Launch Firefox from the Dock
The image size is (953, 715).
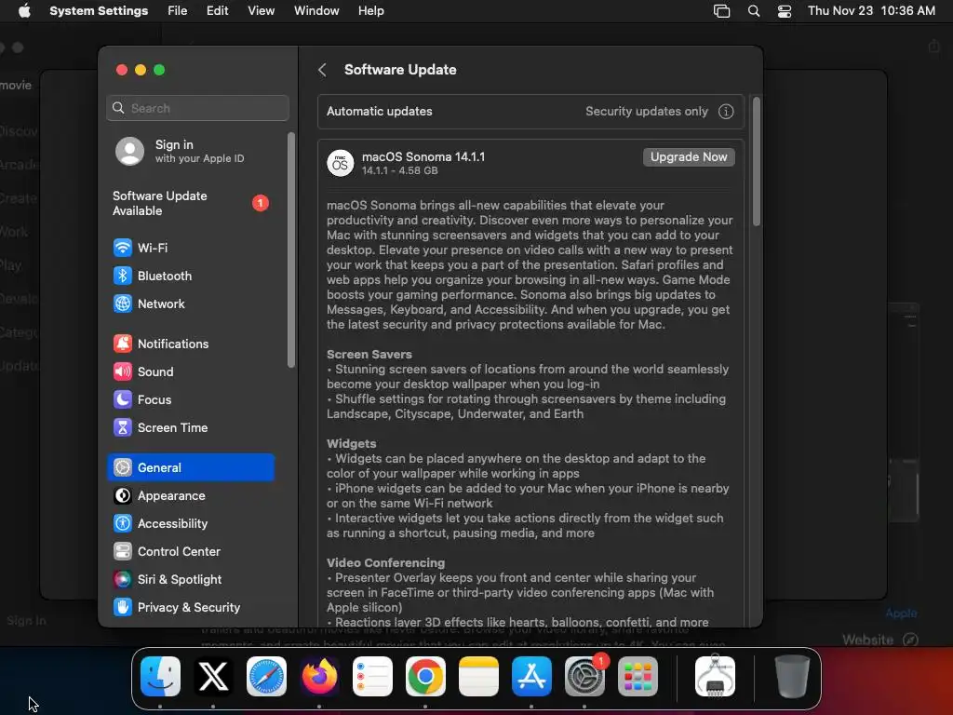click(319, 676)
